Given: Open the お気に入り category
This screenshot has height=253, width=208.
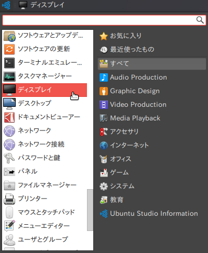Looking at the screenshot, I should coord(152,36).
